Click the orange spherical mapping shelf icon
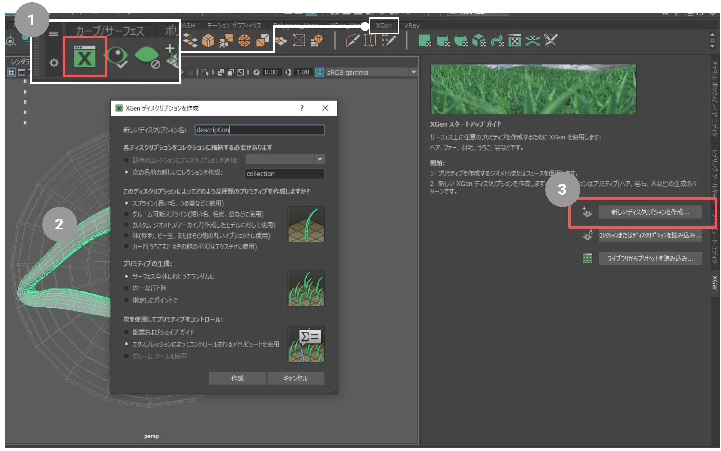 point(244,40)
